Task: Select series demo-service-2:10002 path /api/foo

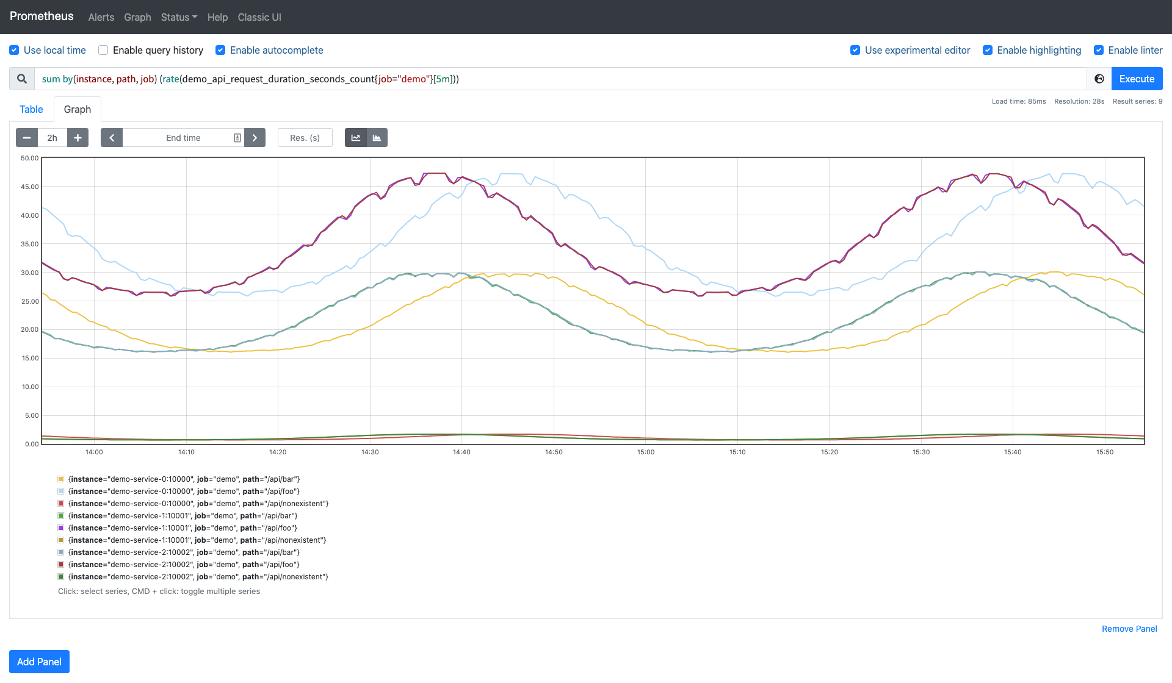Action: click(184, 565)
